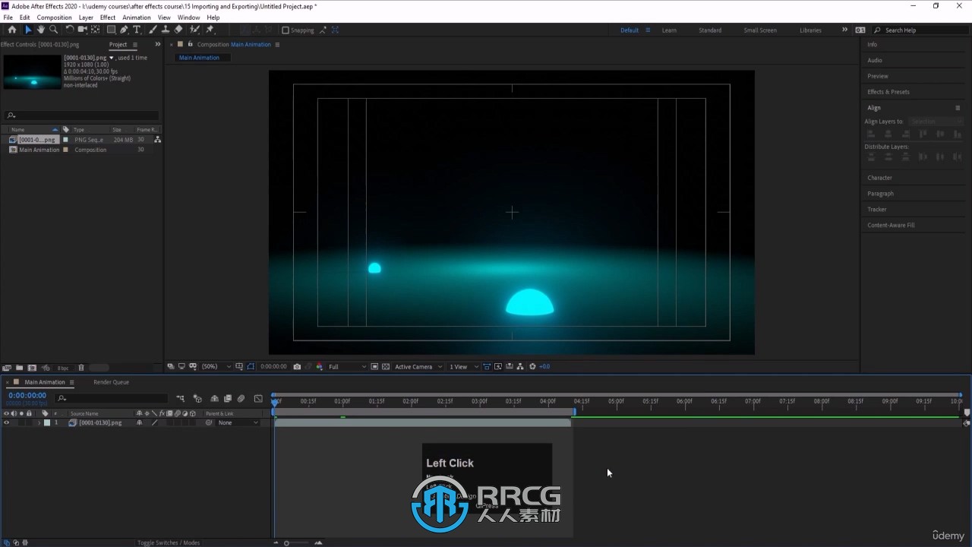972x547 pixels.
Task: Toggle visibility eye of layer 1
Action: (x=7, y=422)
